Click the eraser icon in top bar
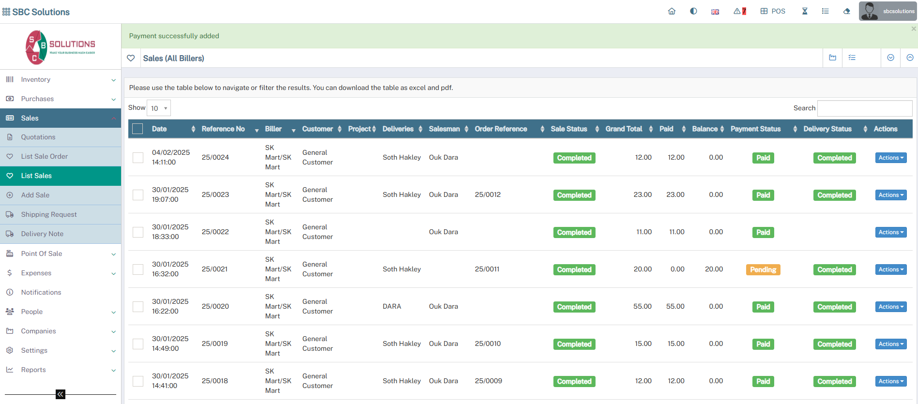This screenshot has height=404, width=918. [846, 11]
